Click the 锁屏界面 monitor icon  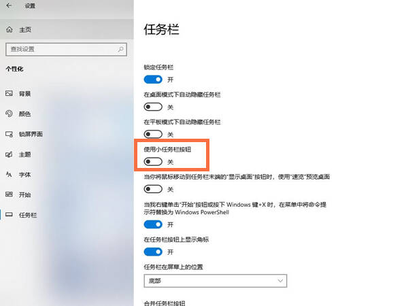click(x=9, y=134)
